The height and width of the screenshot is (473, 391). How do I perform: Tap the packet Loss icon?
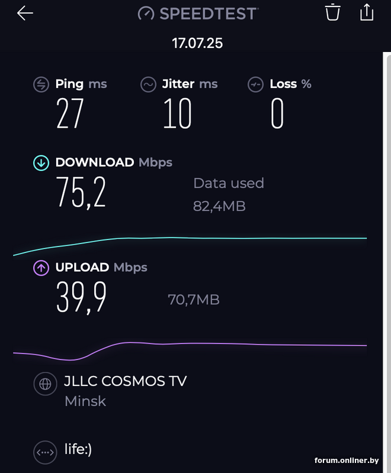(x=255, y=85)
